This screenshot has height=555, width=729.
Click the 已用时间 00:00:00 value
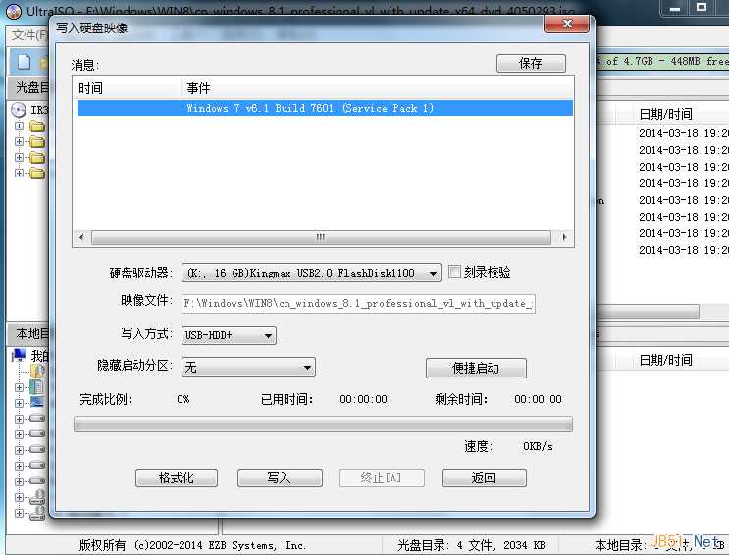[363, 399]
